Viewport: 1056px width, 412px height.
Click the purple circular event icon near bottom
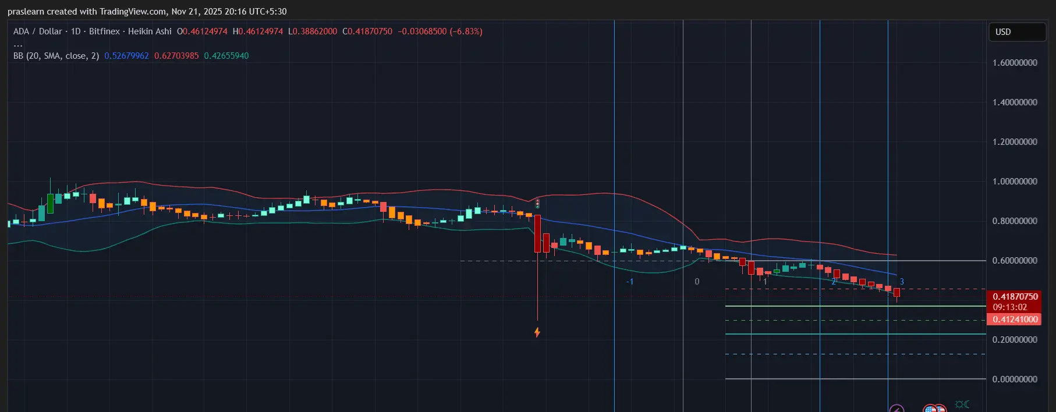tap(896, 409)
